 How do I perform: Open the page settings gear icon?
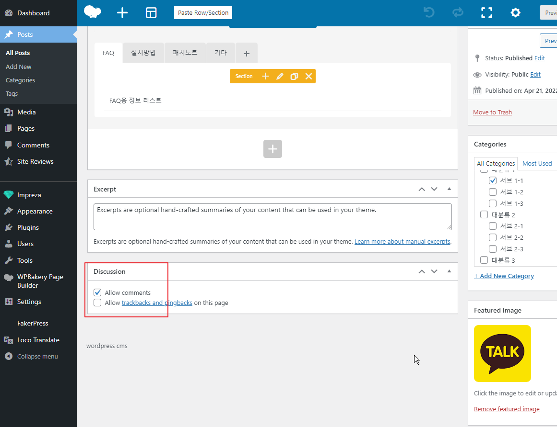coord(515,13)
